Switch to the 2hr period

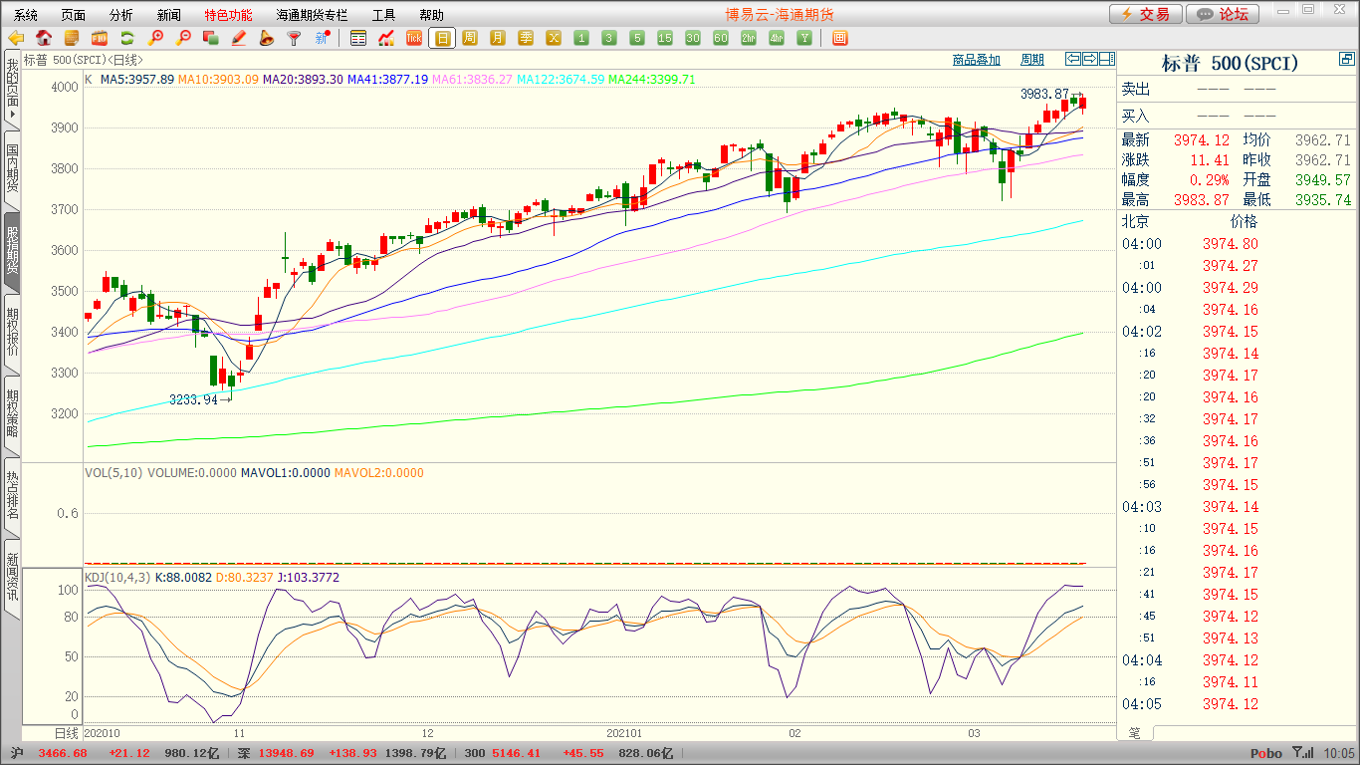[x=749, y=38]
